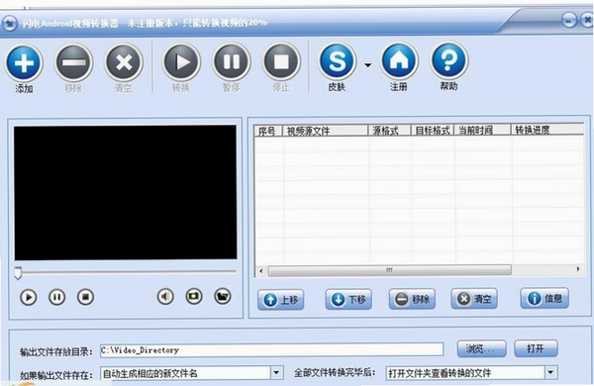Click the output directory path field
Image resolution: width=594 pixels, height=386 pixels.
click(x=271, y=349)
